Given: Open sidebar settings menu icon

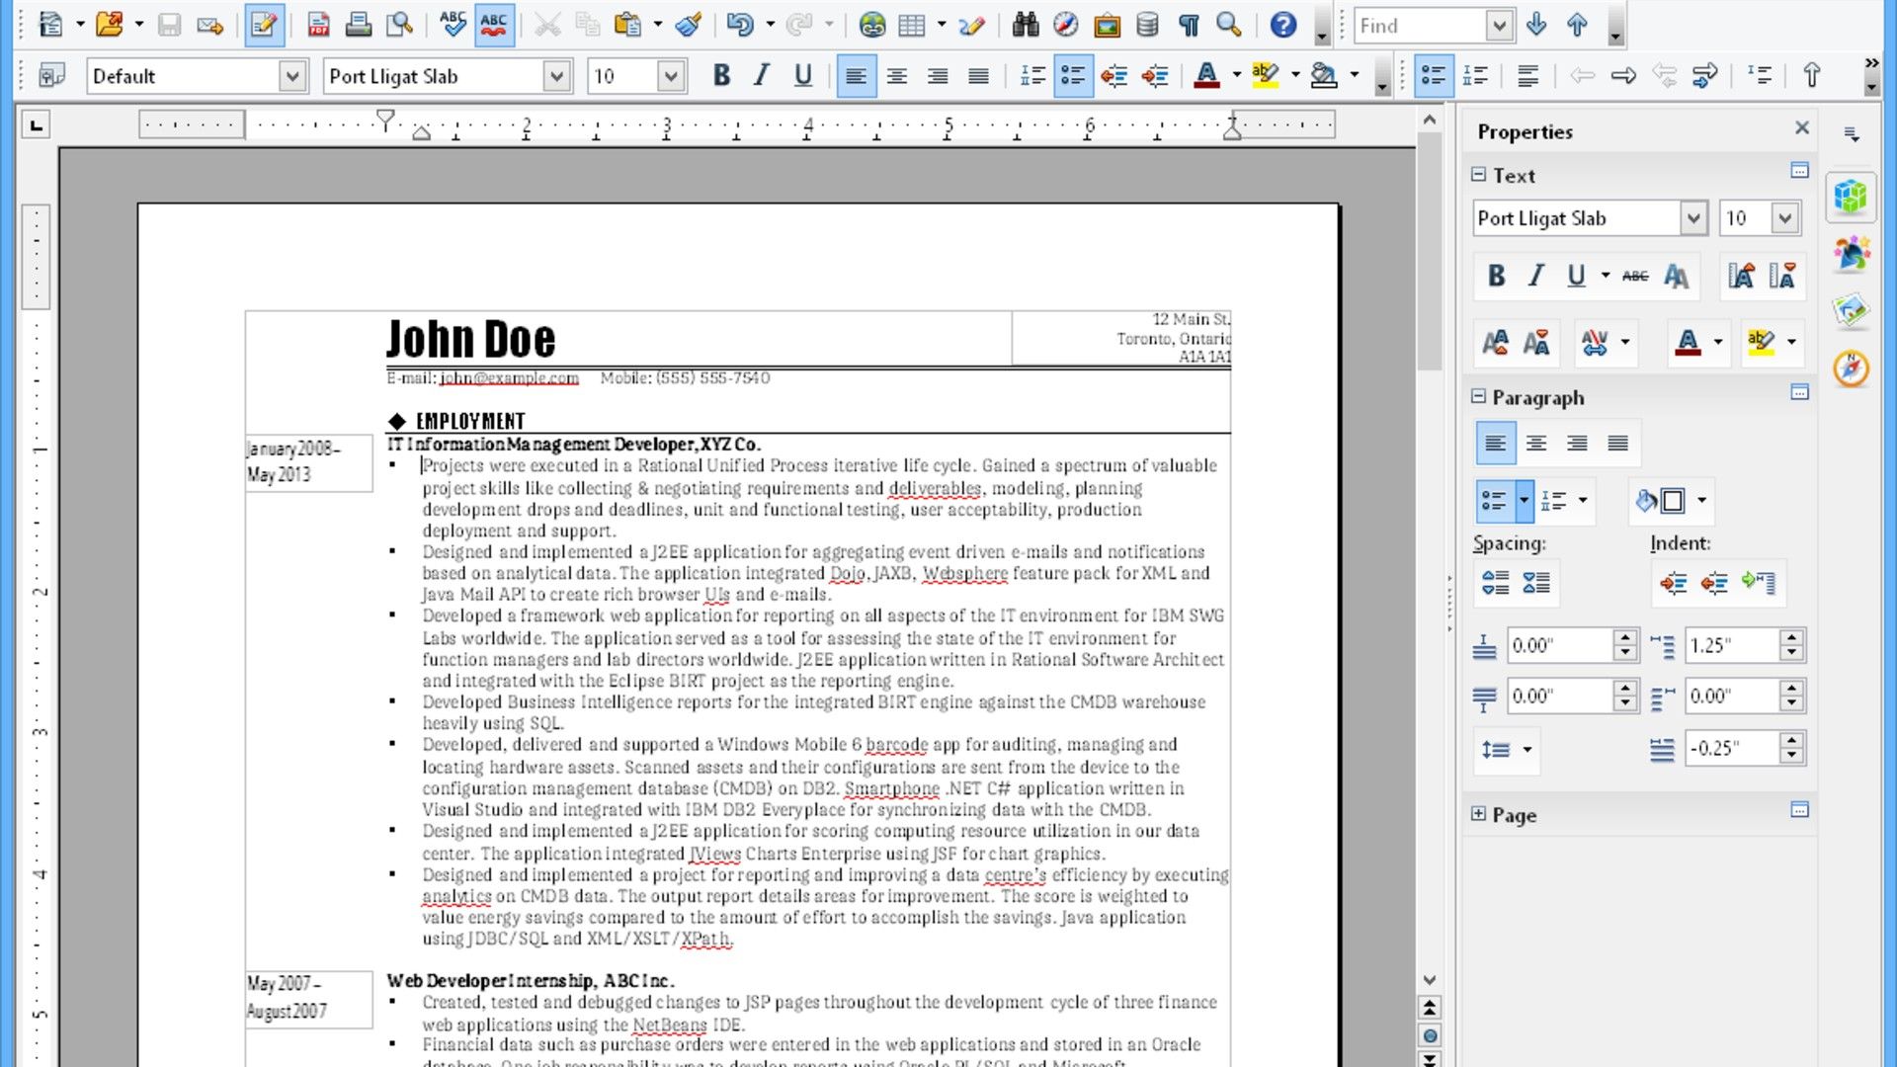Looking at the screenshot, I should click(1852, 133).
